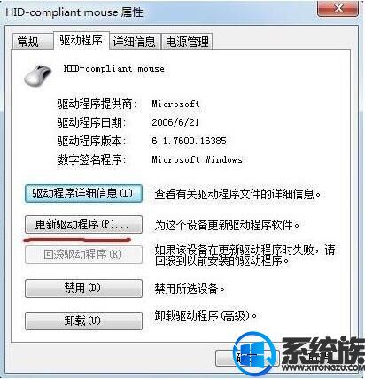This screenshot has width=365, height=379.
Task: Select the 驱动程序 tab
Action: [81, 40]
